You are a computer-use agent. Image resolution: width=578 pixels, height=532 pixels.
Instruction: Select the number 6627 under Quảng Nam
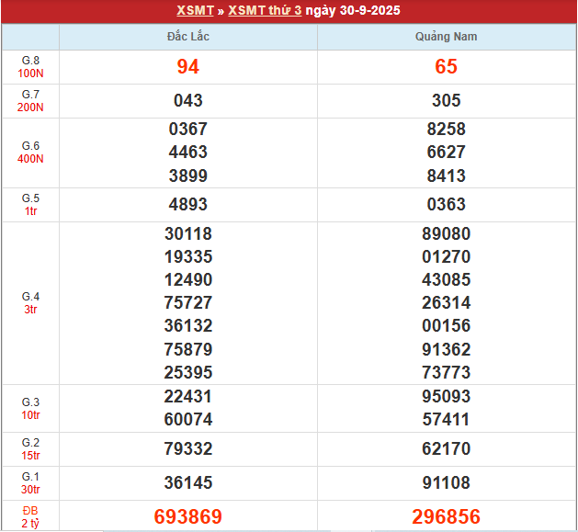point(447,153)
